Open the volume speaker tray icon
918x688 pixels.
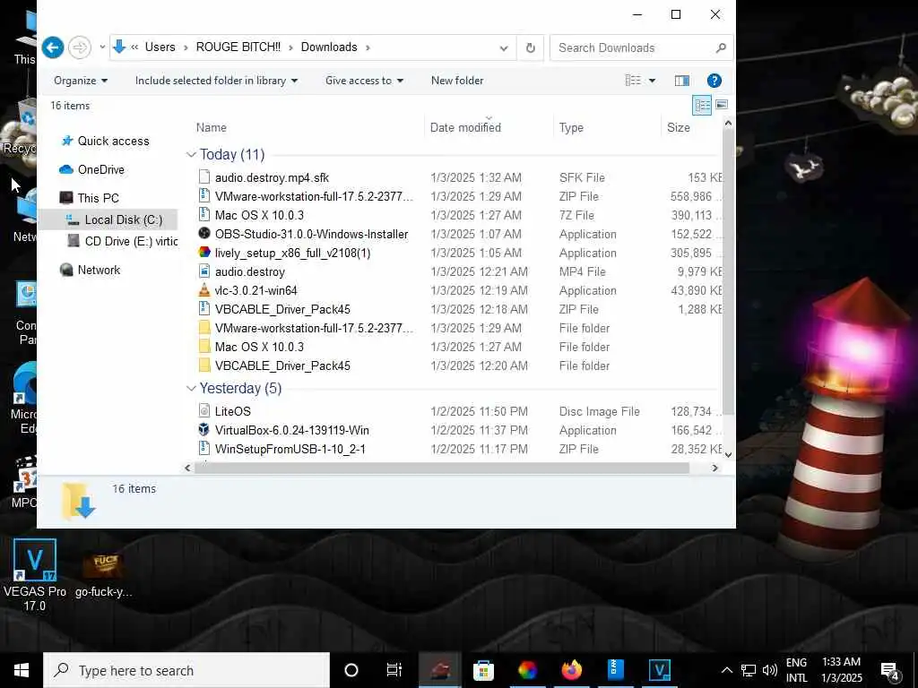click(770, 670)
